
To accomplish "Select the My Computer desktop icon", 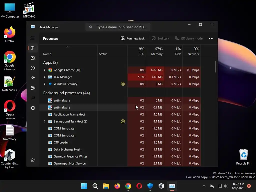I will tap(10, 10).
